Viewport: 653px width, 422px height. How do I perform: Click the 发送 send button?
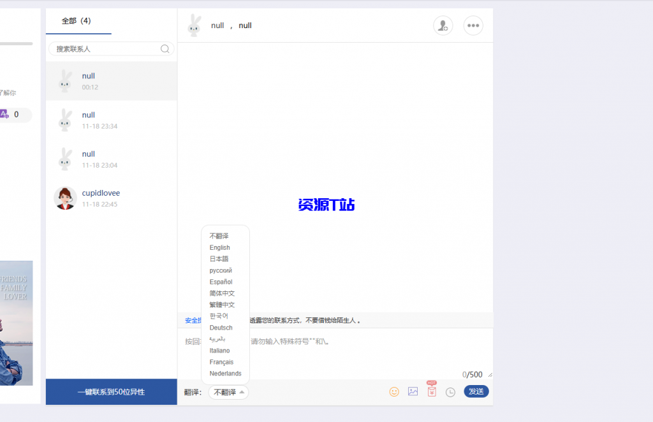476,391
